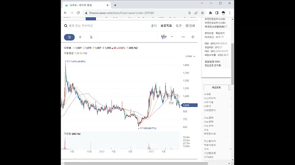Click the 투자의견 목표주가 row
Image resolution: width=295 pixels, height=165 pixels.
coord(214,33)
